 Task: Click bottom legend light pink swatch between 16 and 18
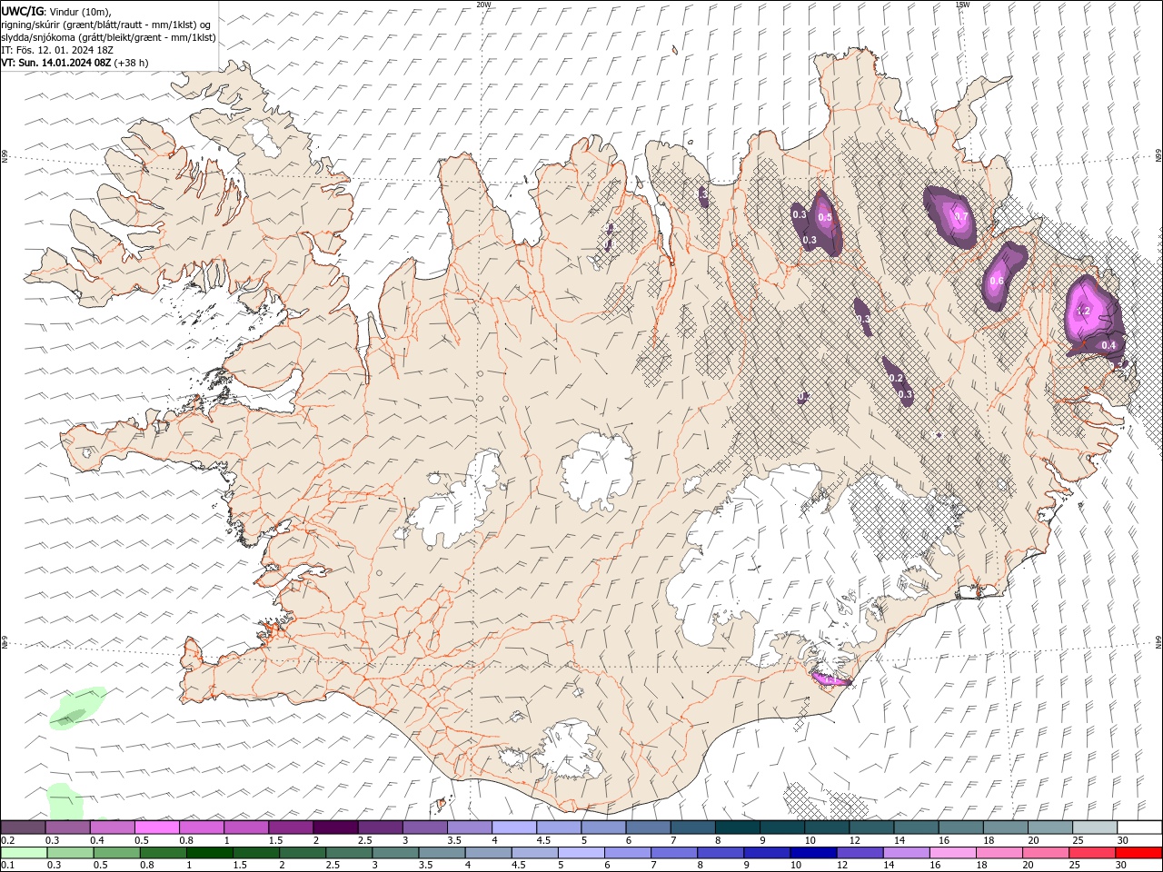pyautogui.click(x=952, y=853)
